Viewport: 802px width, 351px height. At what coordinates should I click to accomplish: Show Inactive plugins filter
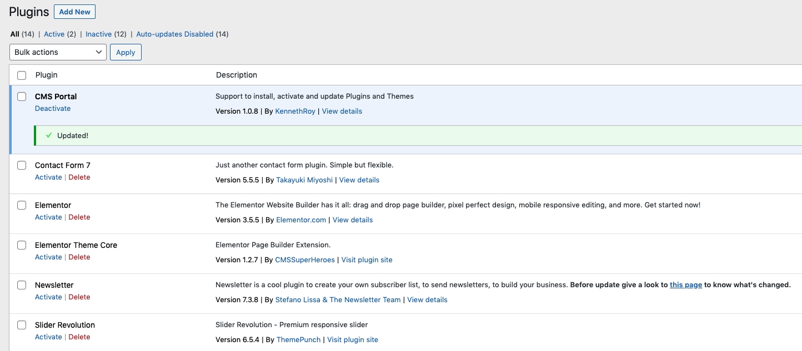98,34
